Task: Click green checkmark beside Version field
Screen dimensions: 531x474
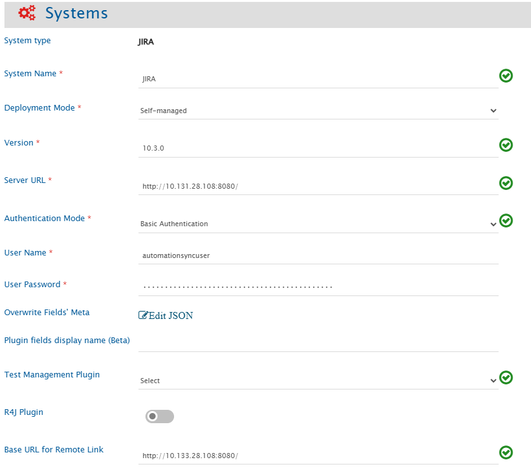Action: (x=506, y=146)
